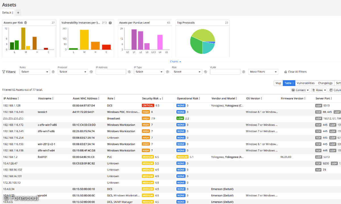Clear the IP Address filter with its X icon
This screenshot has width=341, height=204.
tap(129, 72)
